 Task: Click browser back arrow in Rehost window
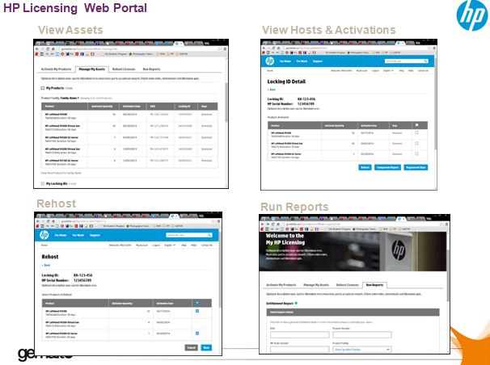37,221
